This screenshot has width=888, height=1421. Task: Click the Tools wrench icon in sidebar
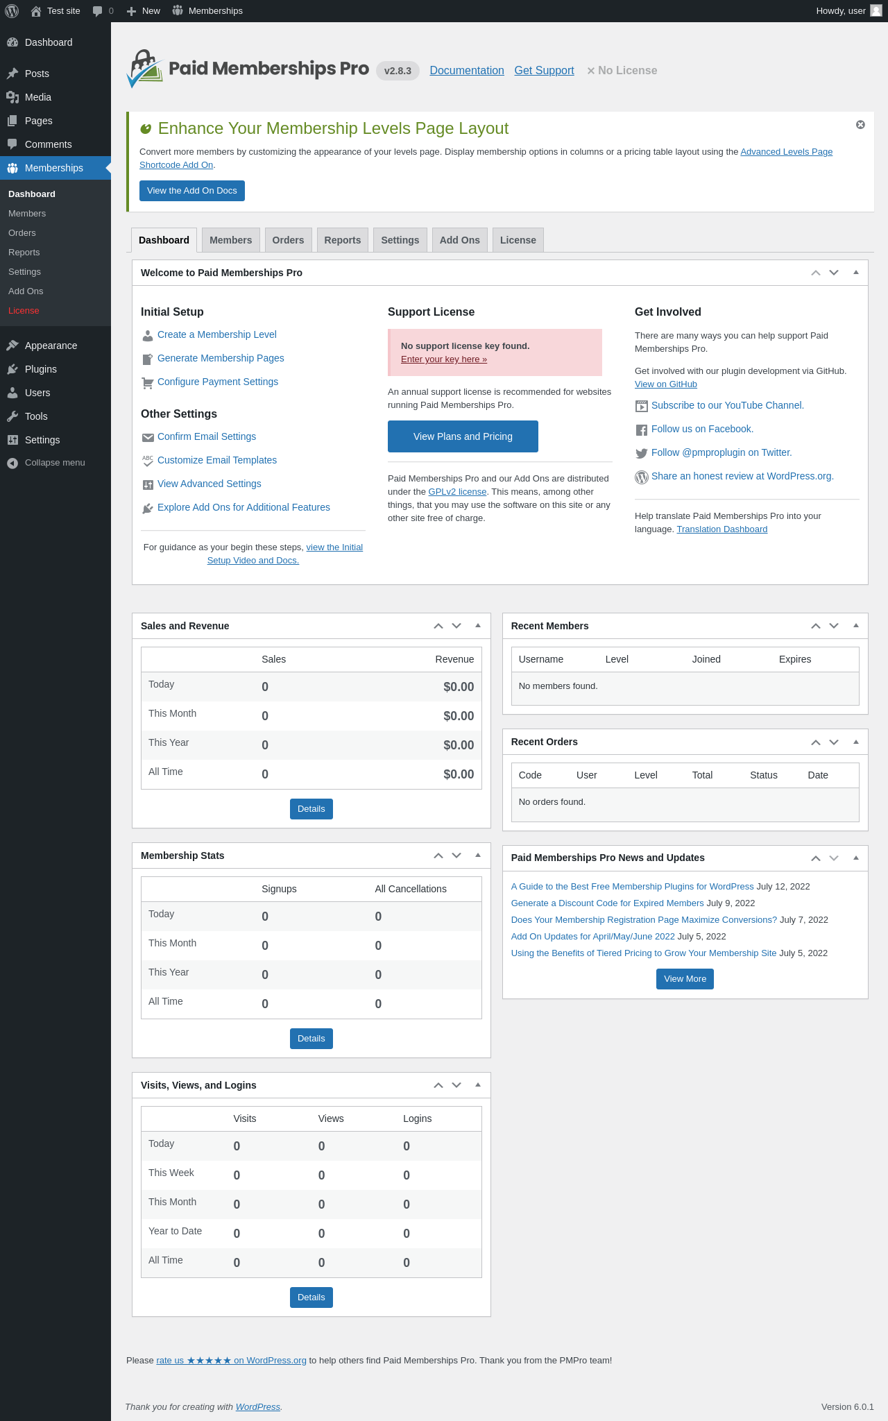(x=12, y=416)
